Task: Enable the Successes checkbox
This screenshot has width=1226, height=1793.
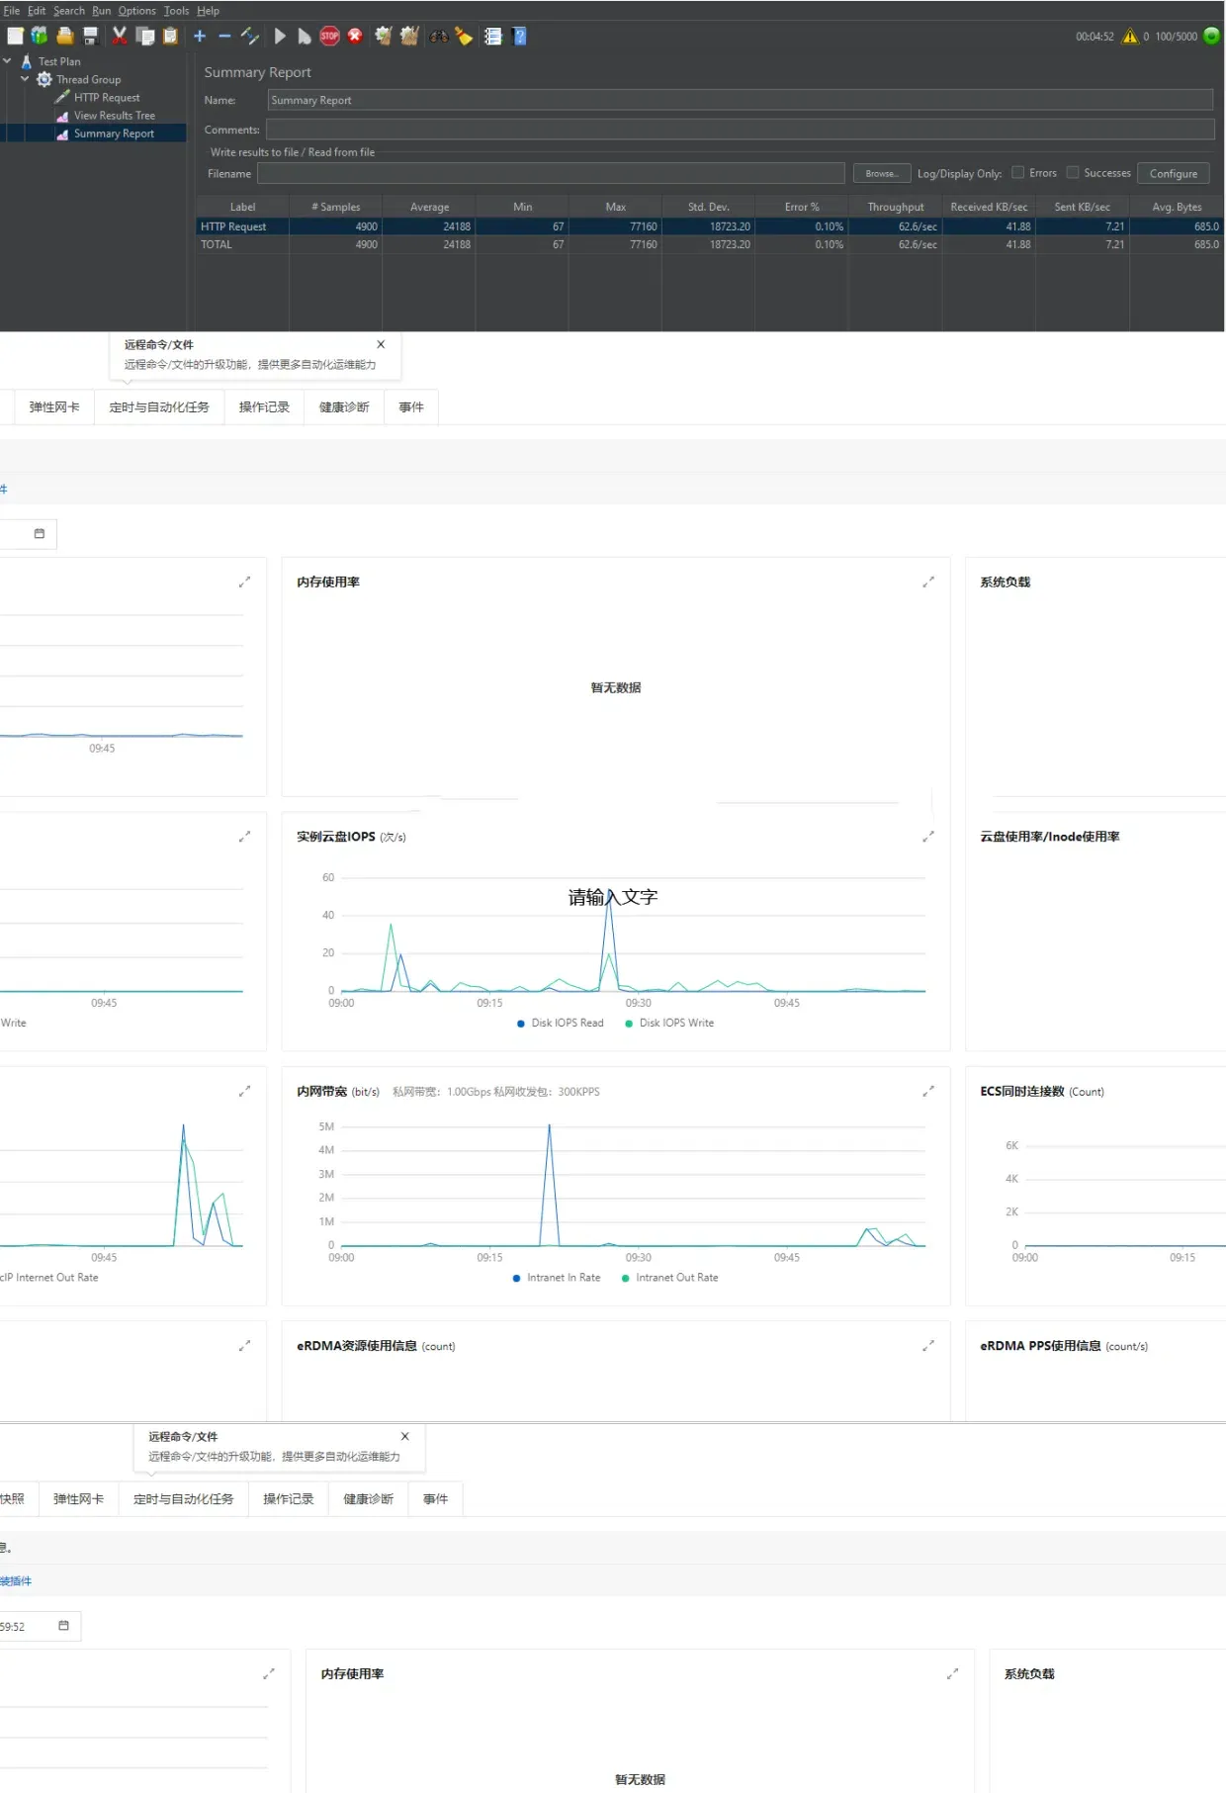Action: click(1072, 173)
